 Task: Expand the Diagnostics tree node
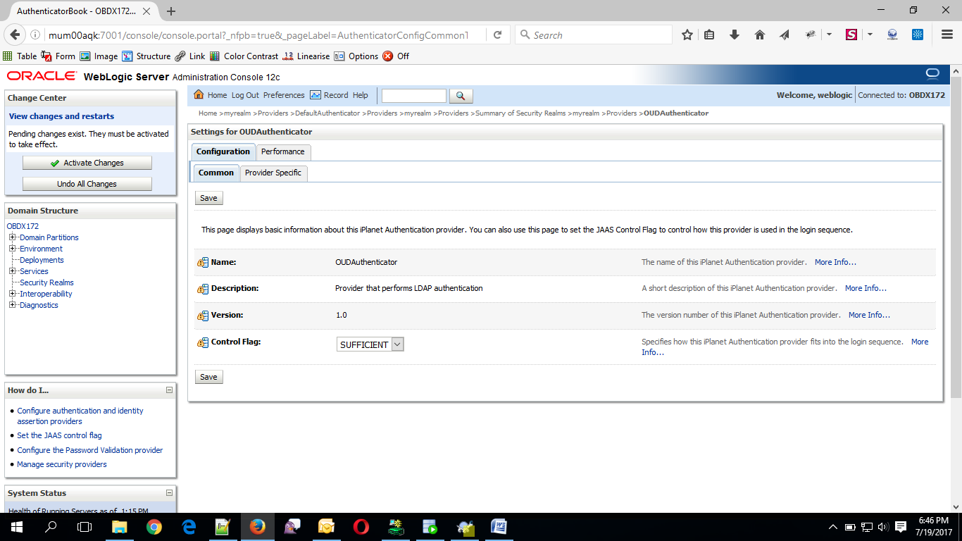(12, 305)
